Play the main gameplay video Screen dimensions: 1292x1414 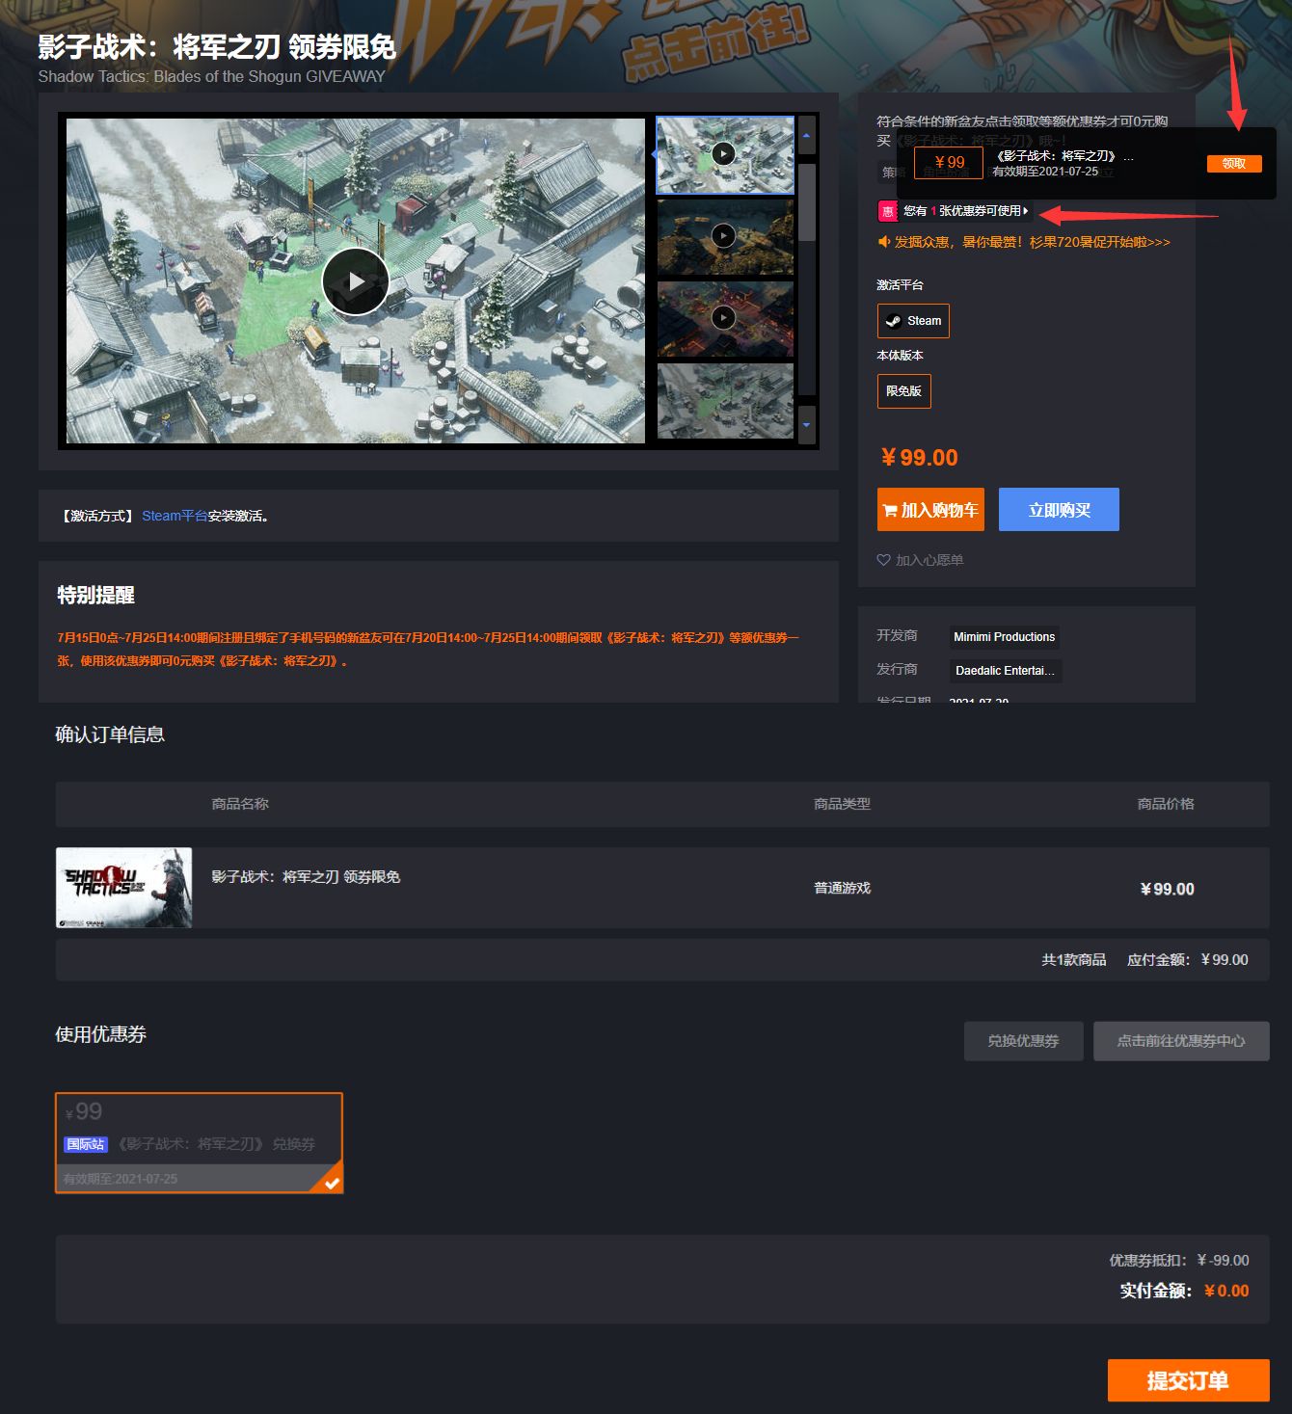point(355,281)
